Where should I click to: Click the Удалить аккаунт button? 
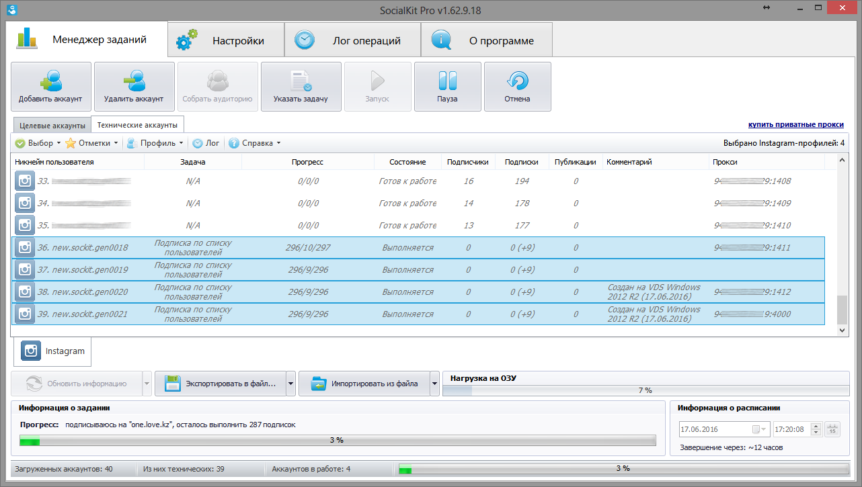point(134,87)
